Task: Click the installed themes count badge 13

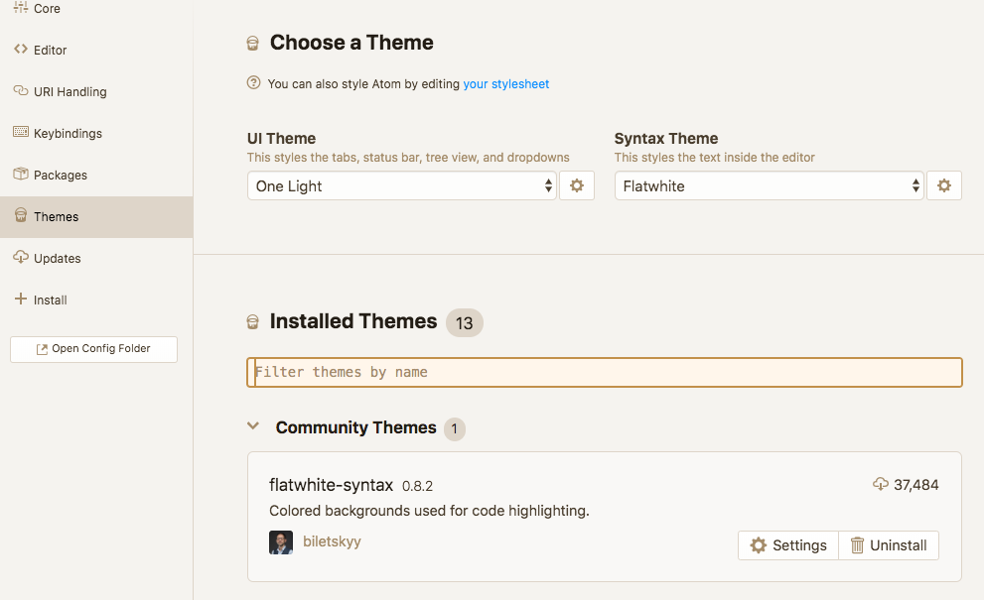Action: (x=465, y=323)
